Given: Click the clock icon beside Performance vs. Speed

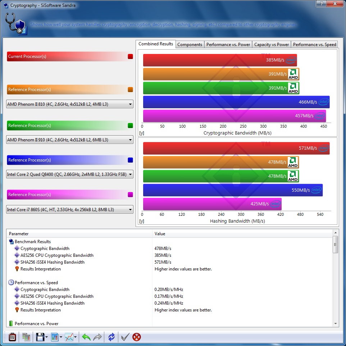Looking at the screenshot, I should (11, 282).
